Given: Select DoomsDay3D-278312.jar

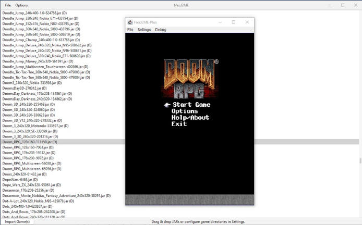Looking at the screenshot, I should click(x=24, y=89).
